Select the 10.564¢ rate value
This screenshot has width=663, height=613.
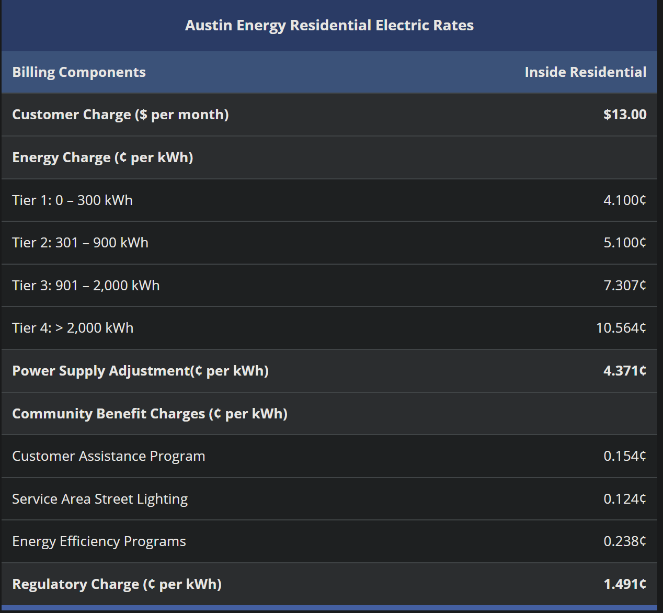coord(621,328)
